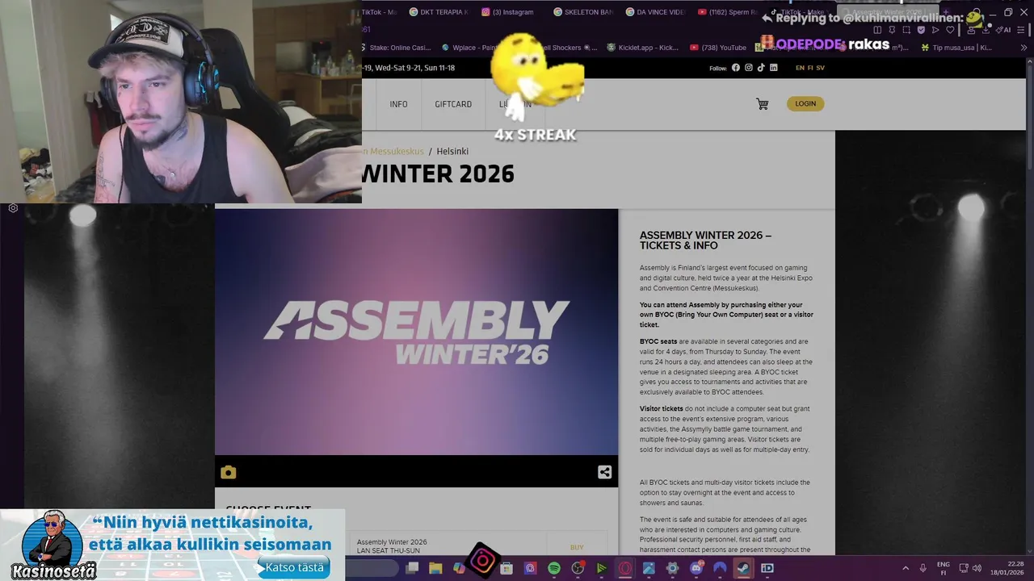This screenshot has height=581, width=1034.
Task: Open Assembly's Instagram follow icon
Action: point(749,68)
